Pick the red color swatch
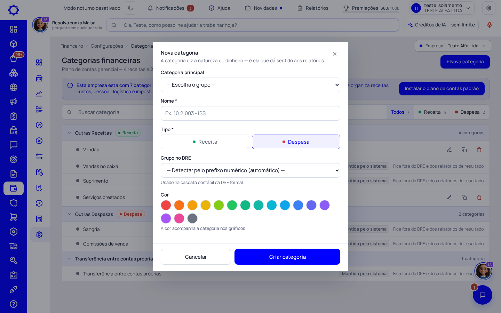The image size is (501, 313). click(x=166, y=205)
